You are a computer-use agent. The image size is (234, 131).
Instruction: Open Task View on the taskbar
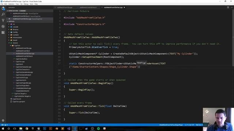point(15,128)
